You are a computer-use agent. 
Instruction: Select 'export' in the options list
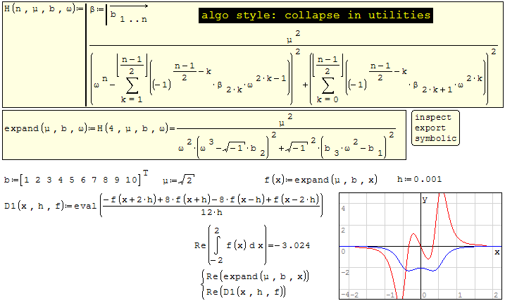click(x=430, y=128)
